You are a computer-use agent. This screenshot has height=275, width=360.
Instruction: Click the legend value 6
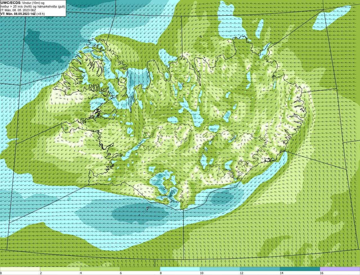coord(121,273)
